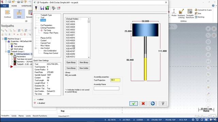Viewport: 218px width, 122px height.
Task: Collapse the Properties - Mill Default node
Action: coord(6,41)
